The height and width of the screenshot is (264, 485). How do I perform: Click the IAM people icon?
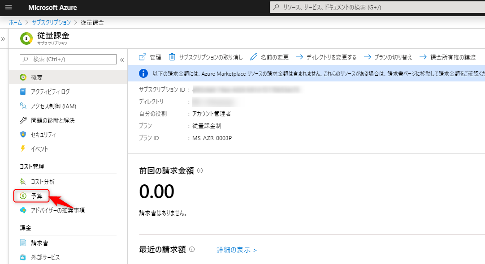[x=23, y=106]
